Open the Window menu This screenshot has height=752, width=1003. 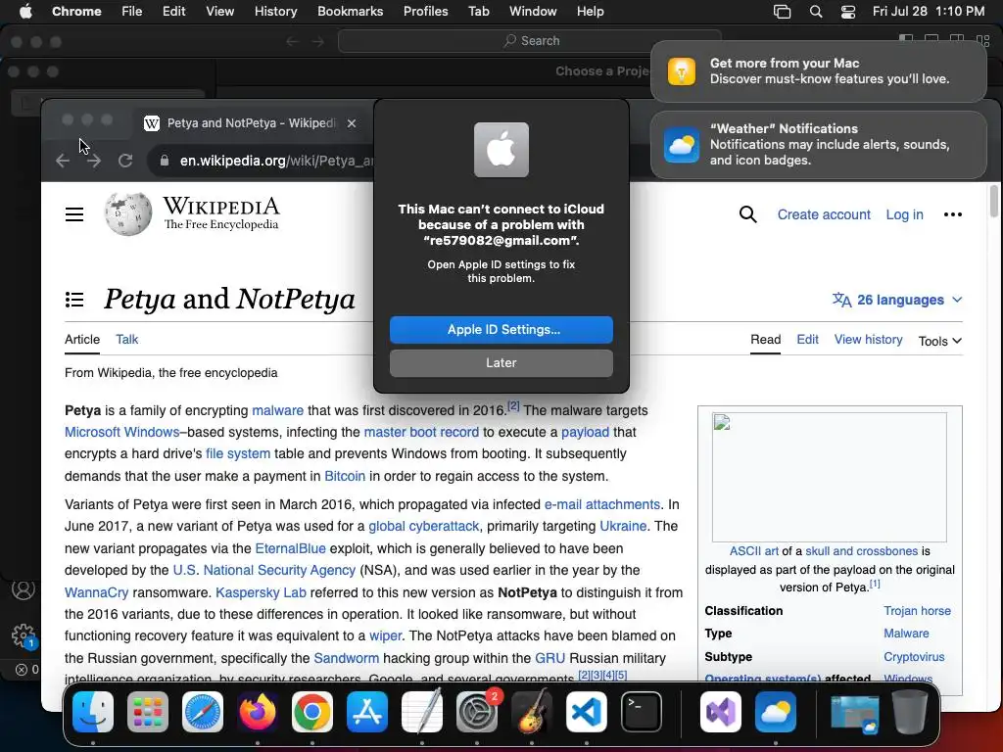[533, 12]
